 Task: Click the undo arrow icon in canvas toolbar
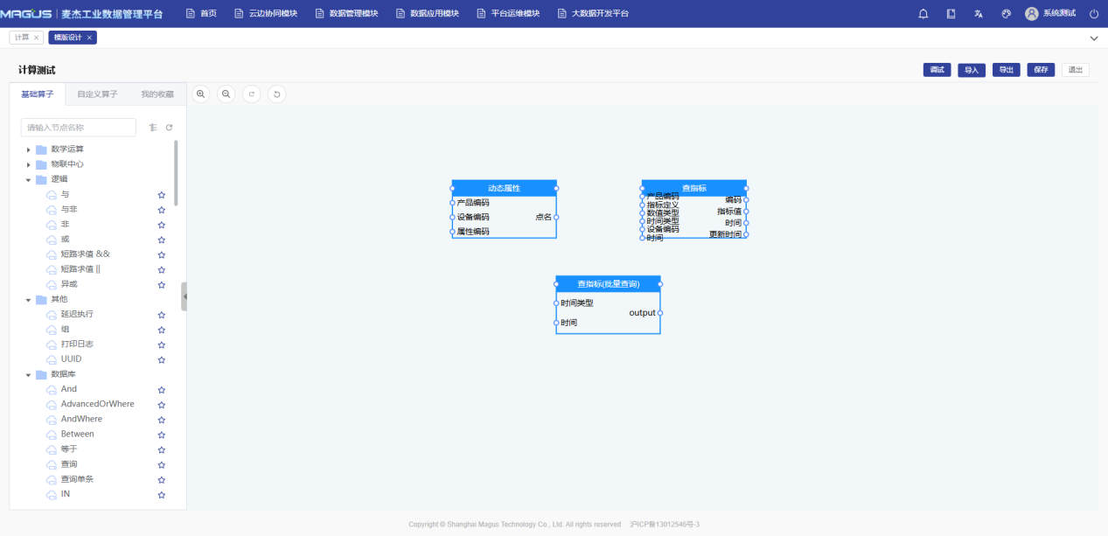pos(277,94)
